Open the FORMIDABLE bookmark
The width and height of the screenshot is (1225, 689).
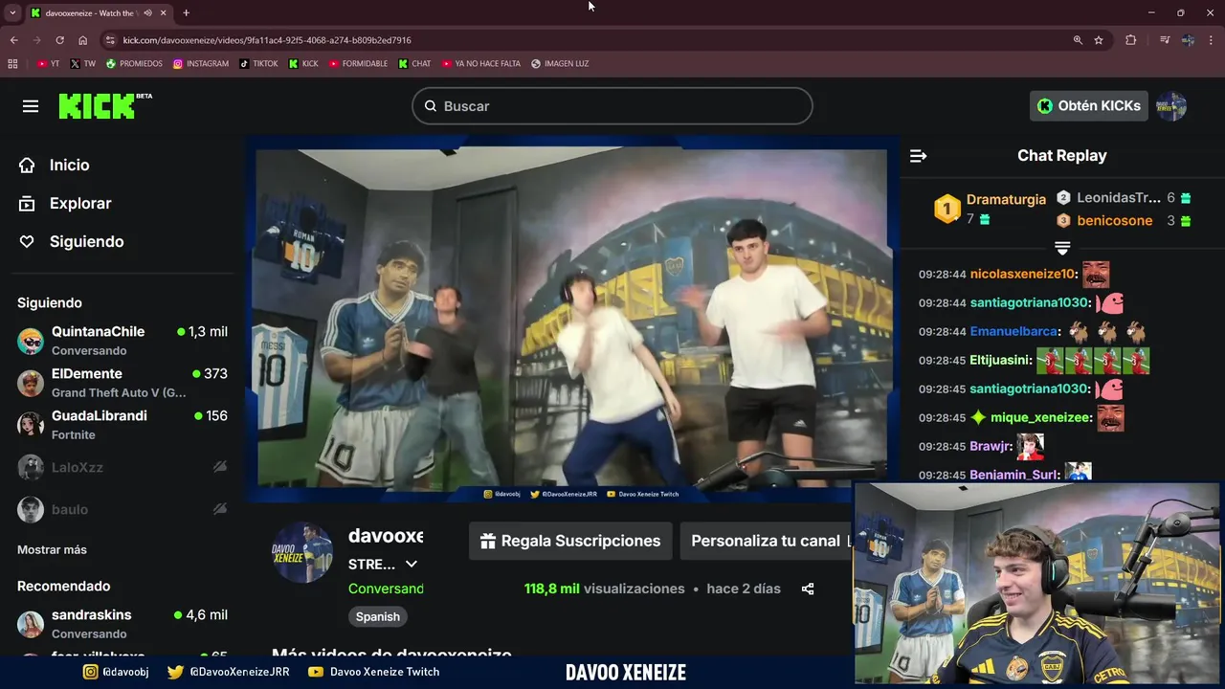tap(358, 64)
